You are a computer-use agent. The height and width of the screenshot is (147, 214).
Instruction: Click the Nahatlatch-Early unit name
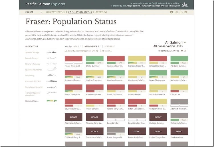pos(179,80)
